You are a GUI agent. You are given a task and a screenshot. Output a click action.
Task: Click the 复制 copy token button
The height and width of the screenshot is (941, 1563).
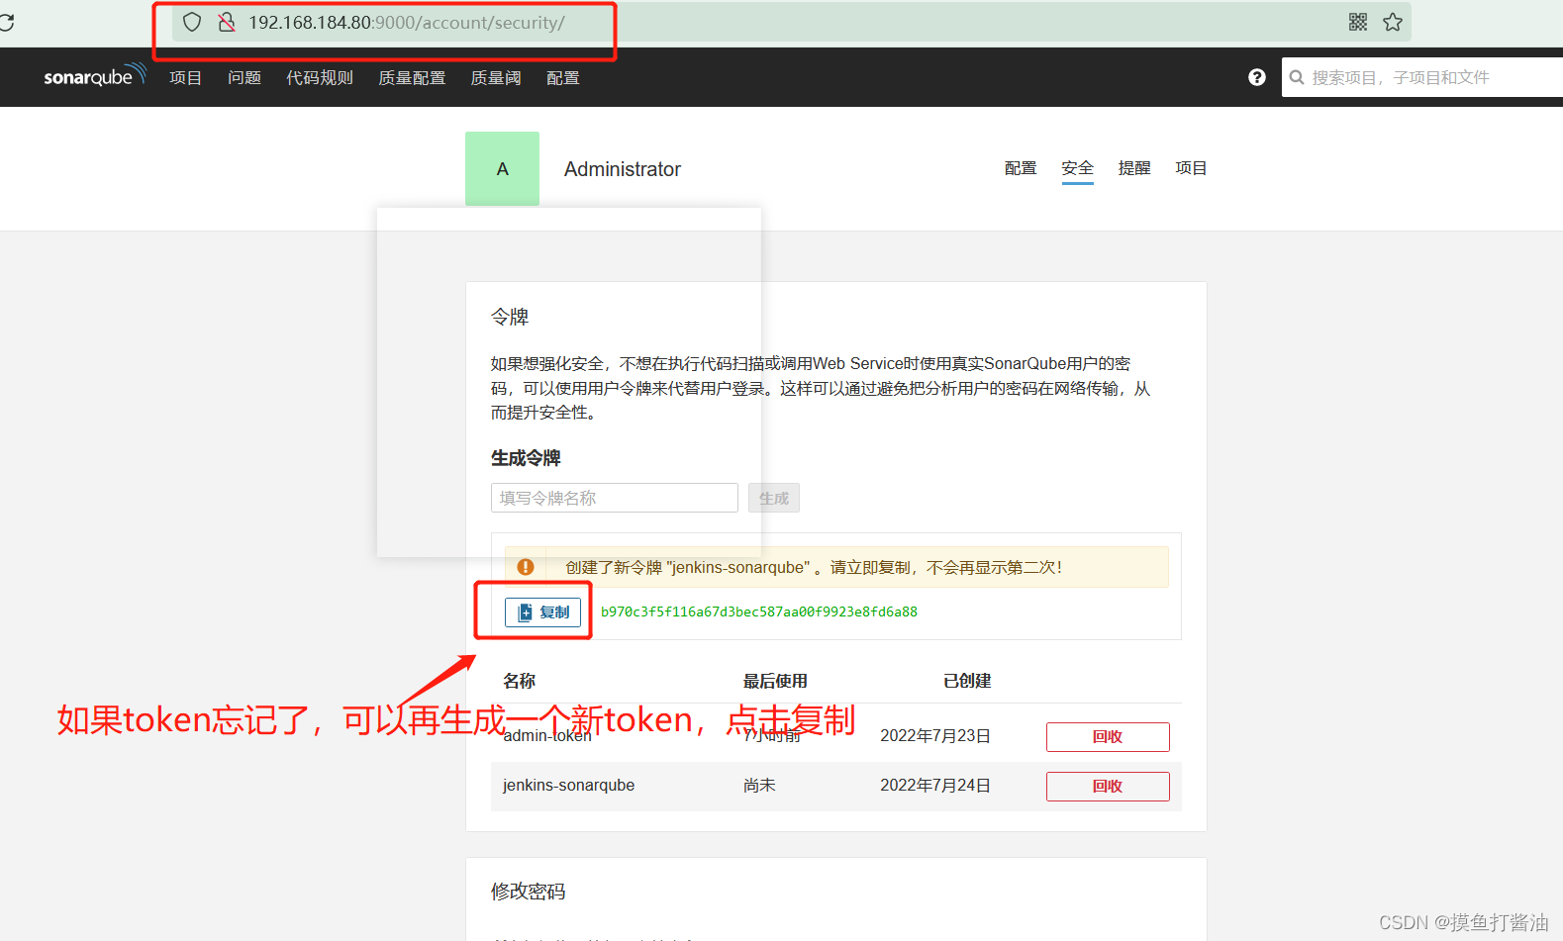[x=543, y=612]
